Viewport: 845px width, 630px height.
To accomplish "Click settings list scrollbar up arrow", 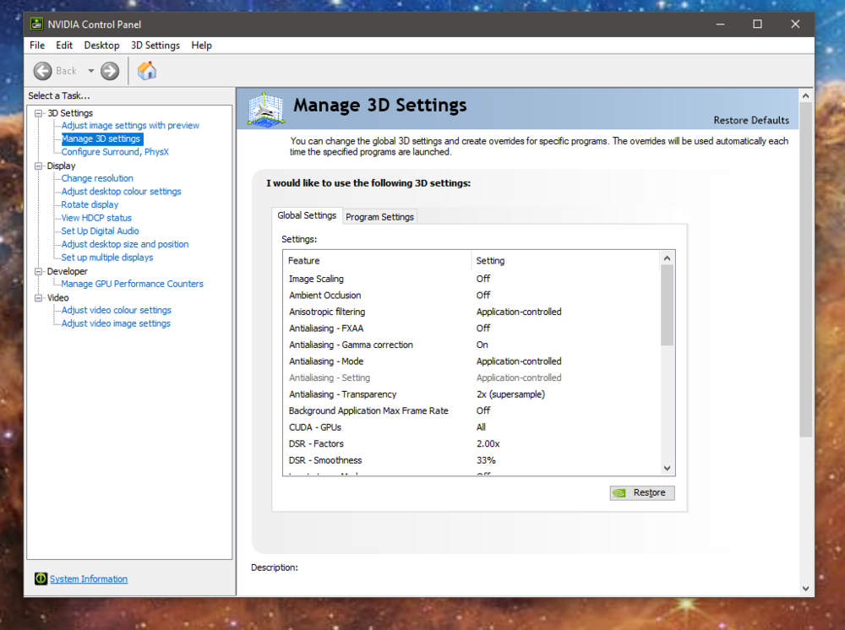I will click(x=668, y=258).
